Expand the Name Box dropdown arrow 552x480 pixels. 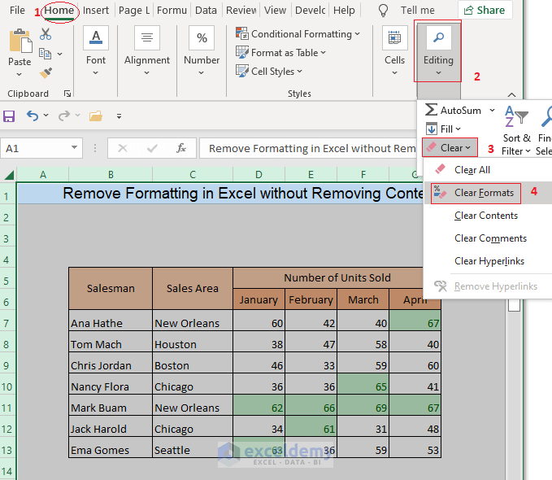pos(74,148)
